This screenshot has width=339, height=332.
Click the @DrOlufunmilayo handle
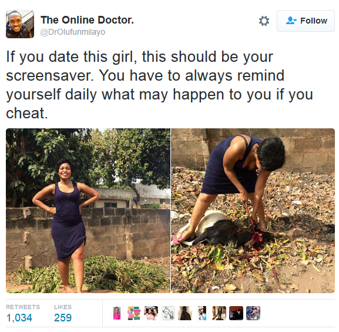[73, 32]
